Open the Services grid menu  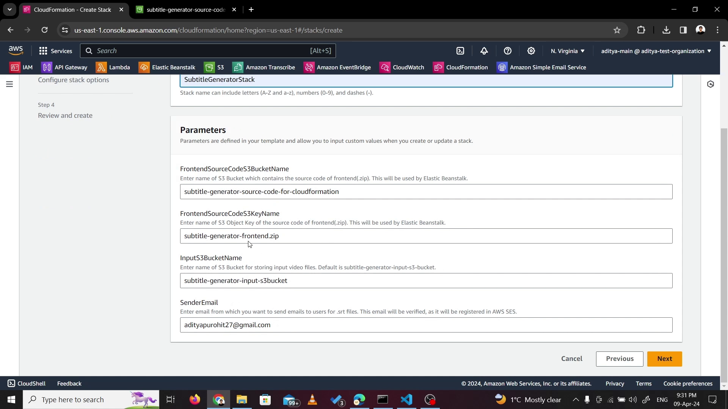[55, 51]
